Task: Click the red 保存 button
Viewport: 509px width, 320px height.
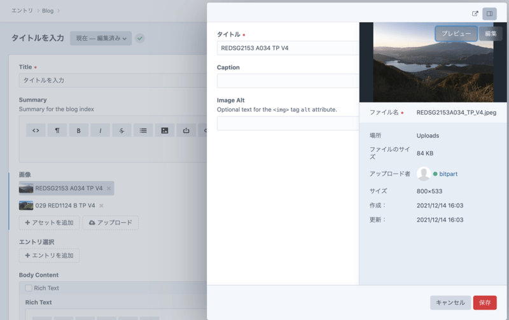Action: coord(484,303)
